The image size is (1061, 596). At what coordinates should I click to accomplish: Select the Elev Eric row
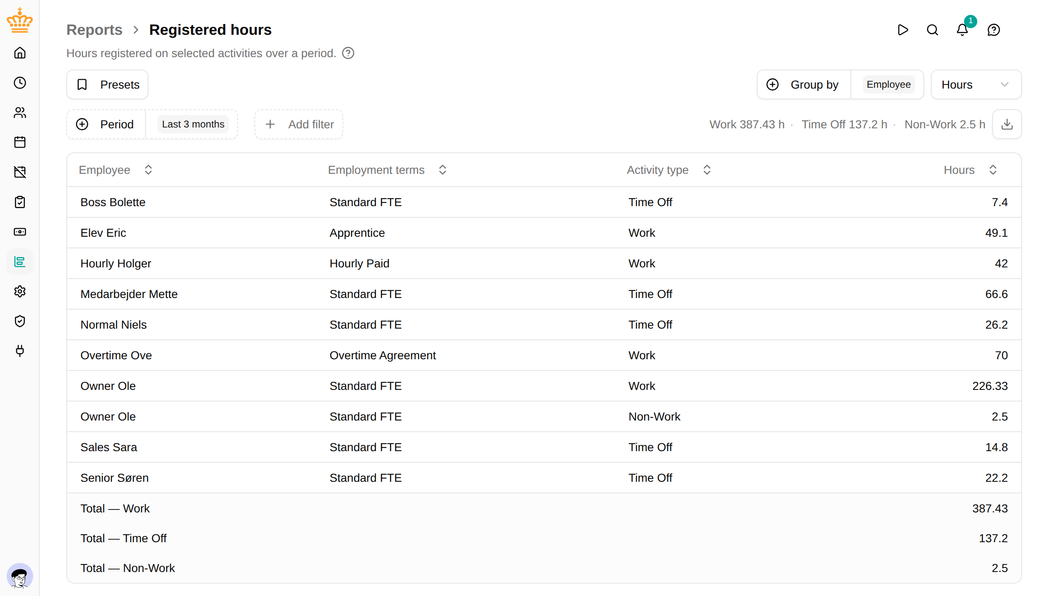[x=544, y=233]
